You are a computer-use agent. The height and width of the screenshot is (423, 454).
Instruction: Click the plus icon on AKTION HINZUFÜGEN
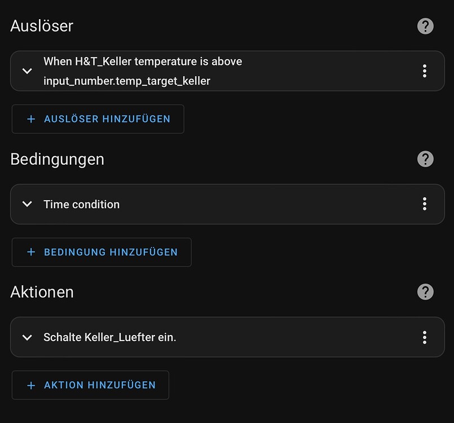click(31, 385)
